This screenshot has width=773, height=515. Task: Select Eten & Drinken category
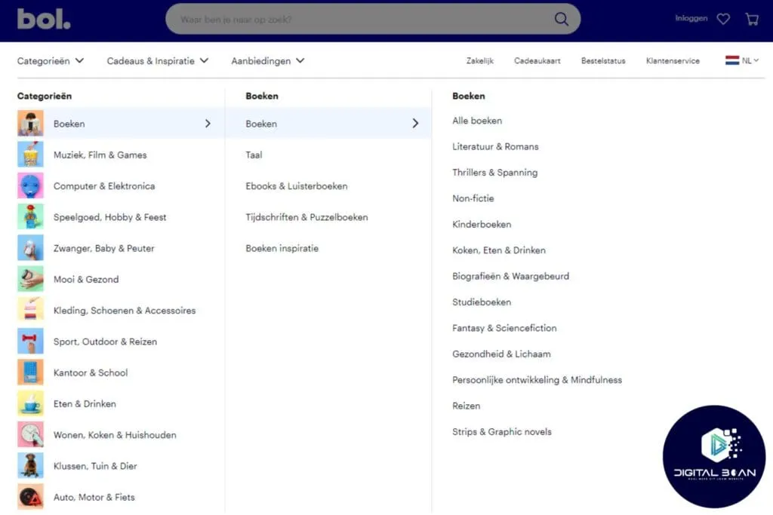tap(85, 403)
